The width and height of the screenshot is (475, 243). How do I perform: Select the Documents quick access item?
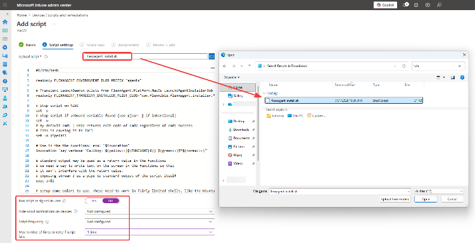pyautogui.click(x=241, y=138)
